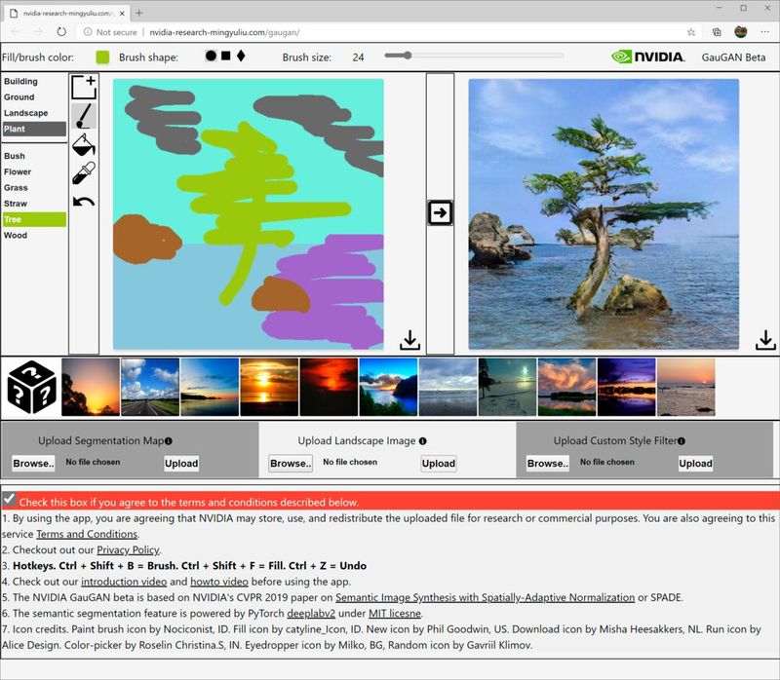Click the browser address bar URL
Viewport: 780px width, 680px height.
224,32
